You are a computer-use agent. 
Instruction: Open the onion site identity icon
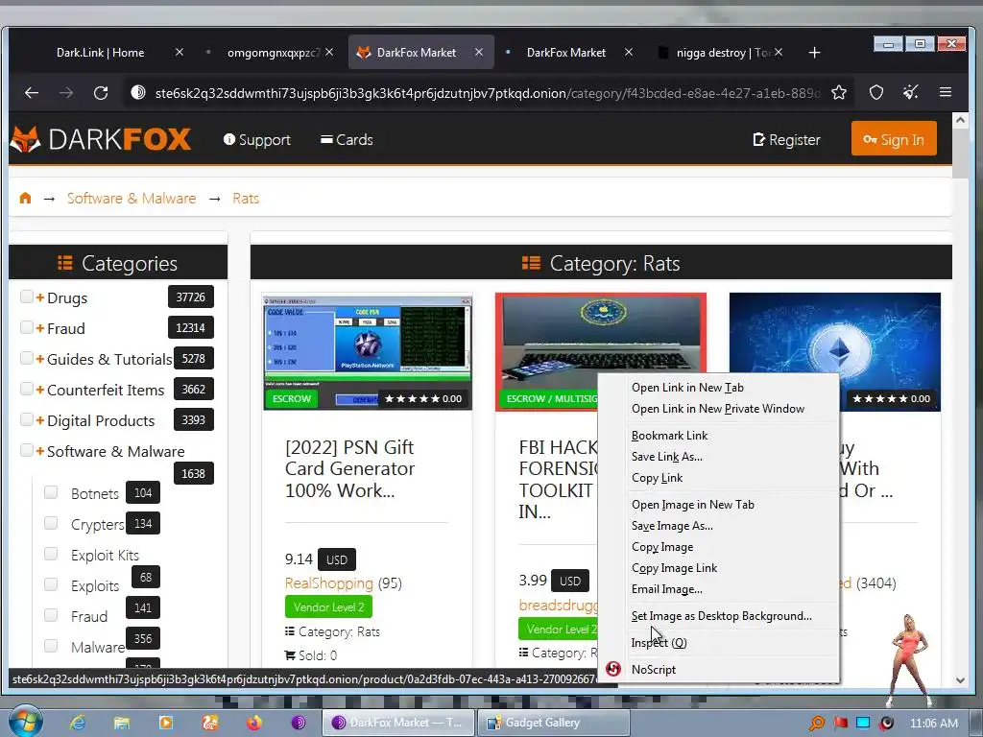click(x=138, y=93)
